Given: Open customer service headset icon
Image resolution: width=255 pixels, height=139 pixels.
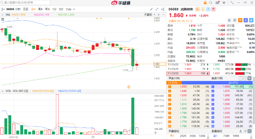Looking at the screenshot, I should (x=211, y=3).
